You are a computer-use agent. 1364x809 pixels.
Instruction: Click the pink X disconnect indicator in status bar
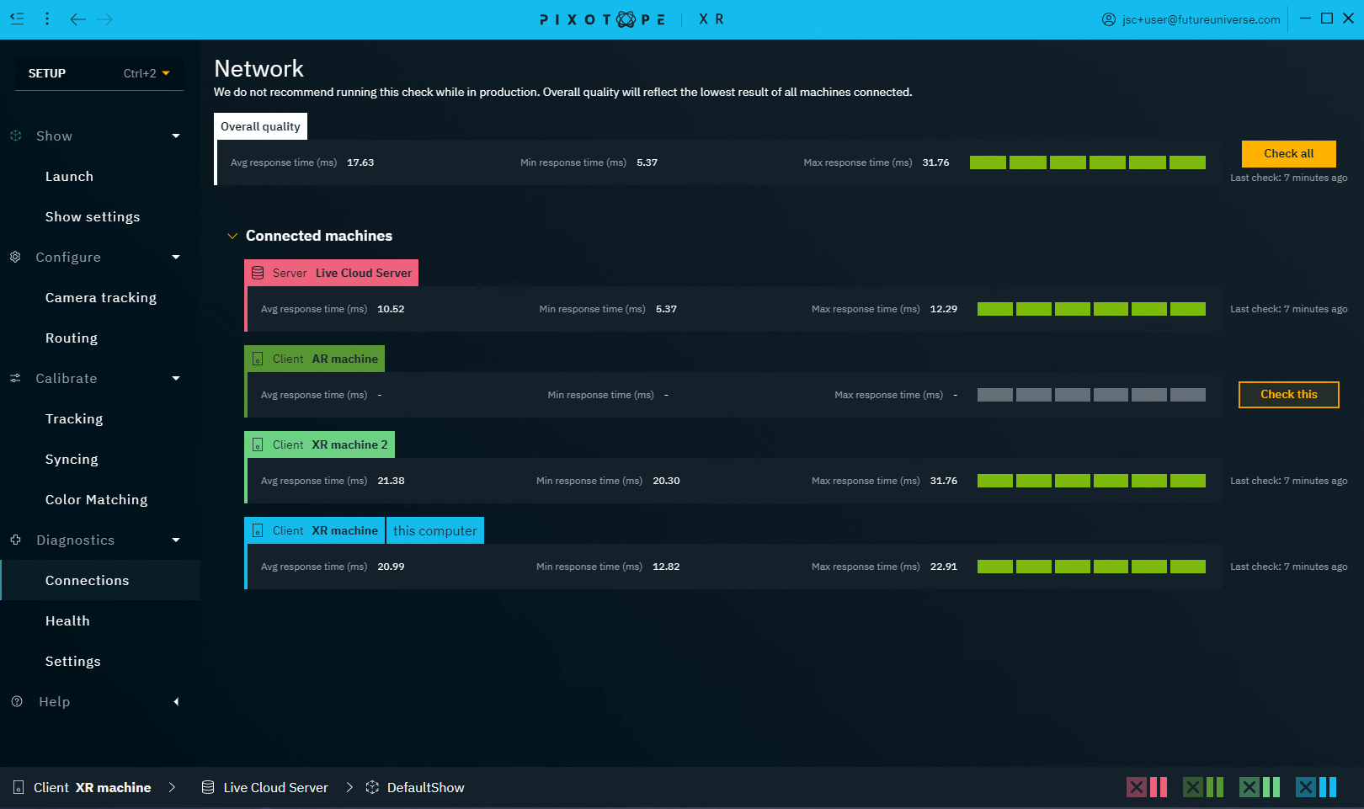click(1138, 787)
